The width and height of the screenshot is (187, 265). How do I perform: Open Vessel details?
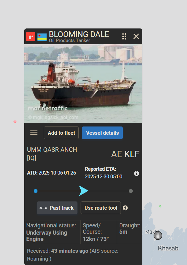[102, 133]
